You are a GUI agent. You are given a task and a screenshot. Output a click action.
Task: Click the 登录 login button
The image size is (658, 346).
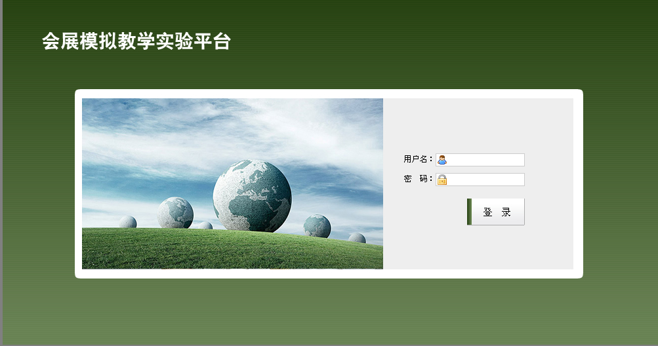click(x=495, y=212)
